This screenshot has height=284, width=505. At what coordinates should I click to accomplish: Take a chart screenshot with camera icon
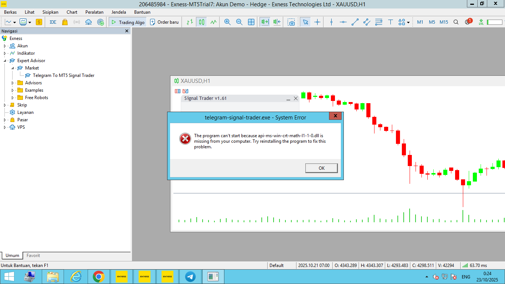click(x=292, y=22)
